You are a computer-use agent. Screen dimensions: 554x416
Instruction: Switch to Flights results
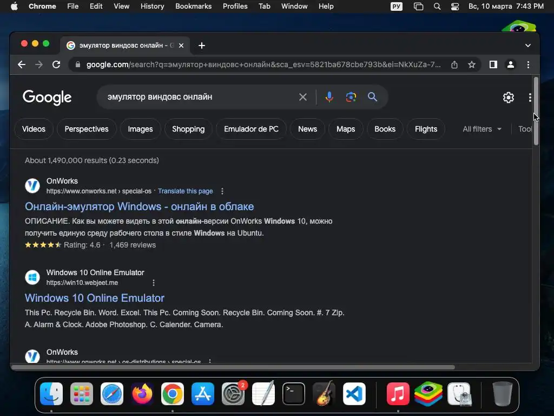[x=426, y=129]
